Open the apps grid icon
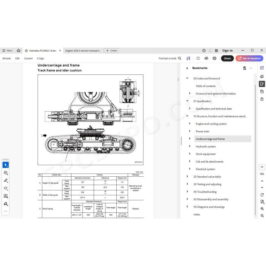Screen dimensions: 266x266 click(x=216, y=51)
